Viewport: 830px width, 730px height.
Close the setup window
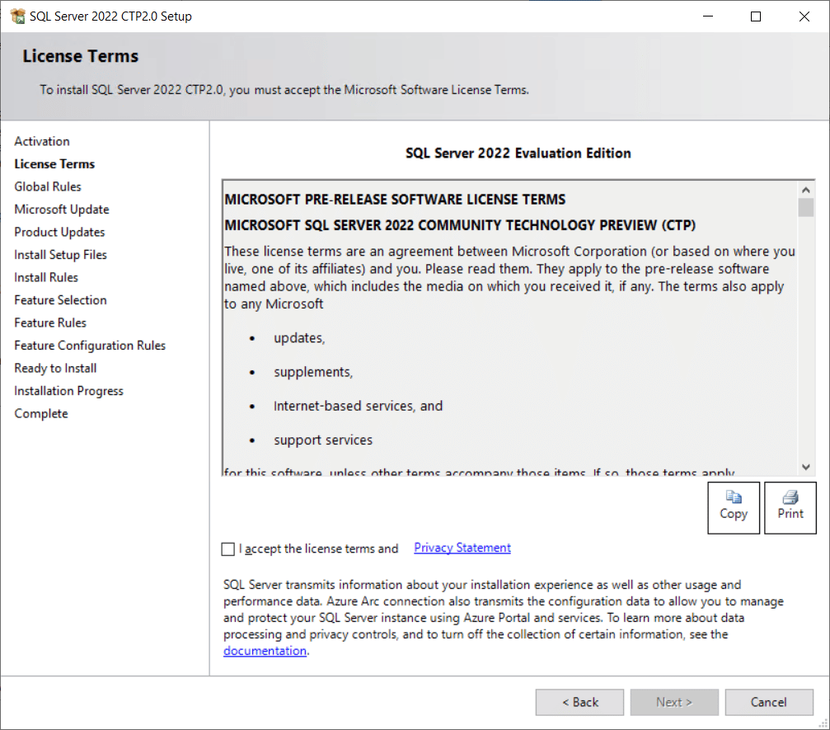[x=804, y=16]
